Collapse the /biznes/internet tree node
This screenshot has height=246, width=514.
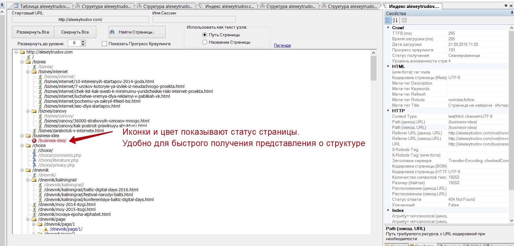[28, 72]
